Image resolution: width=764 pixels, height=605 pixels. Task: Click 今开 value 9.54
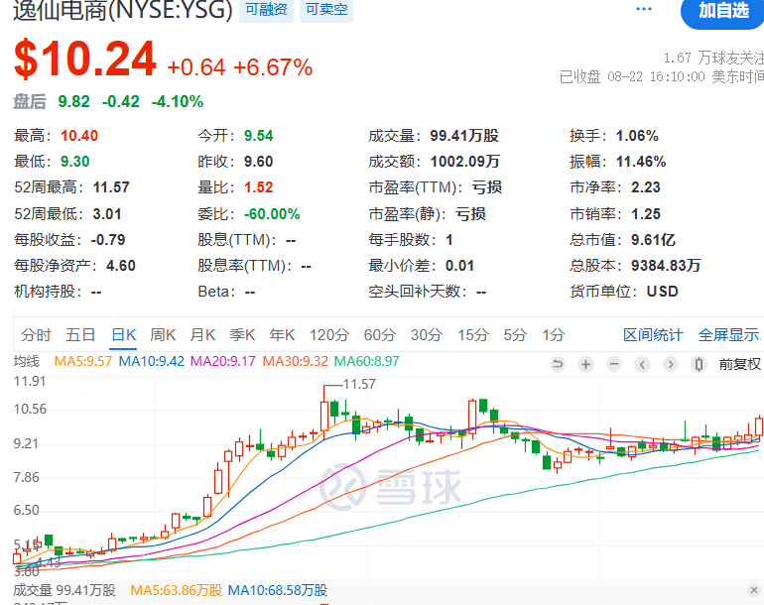pyautogui.click(x=258, y=136)
